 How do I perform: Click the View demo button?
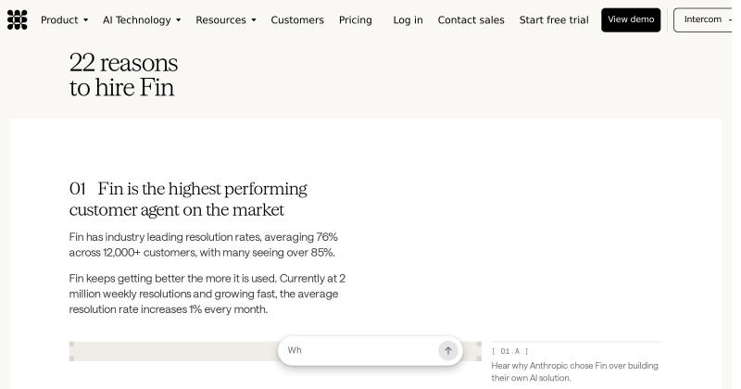coord(631,19)
